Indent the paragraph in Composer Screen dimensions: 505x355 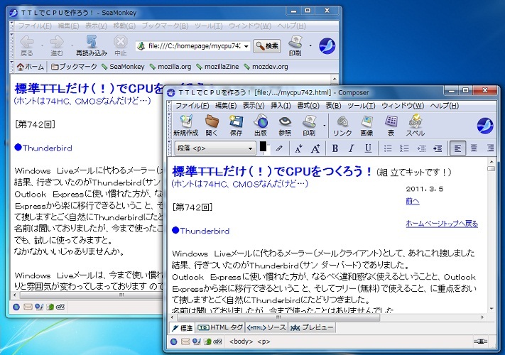coord(438,148)
